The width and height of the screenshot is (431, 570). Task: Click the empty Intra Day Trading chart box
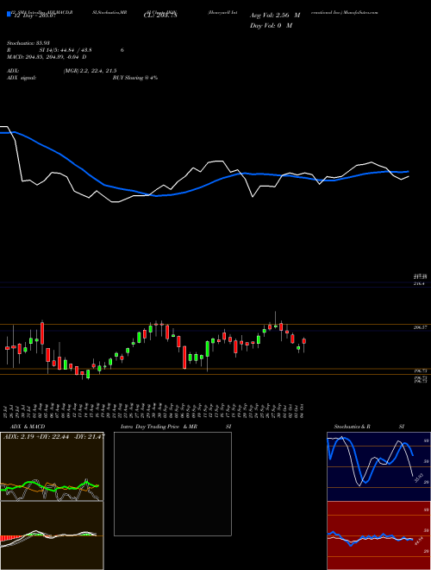click(172, 484)
